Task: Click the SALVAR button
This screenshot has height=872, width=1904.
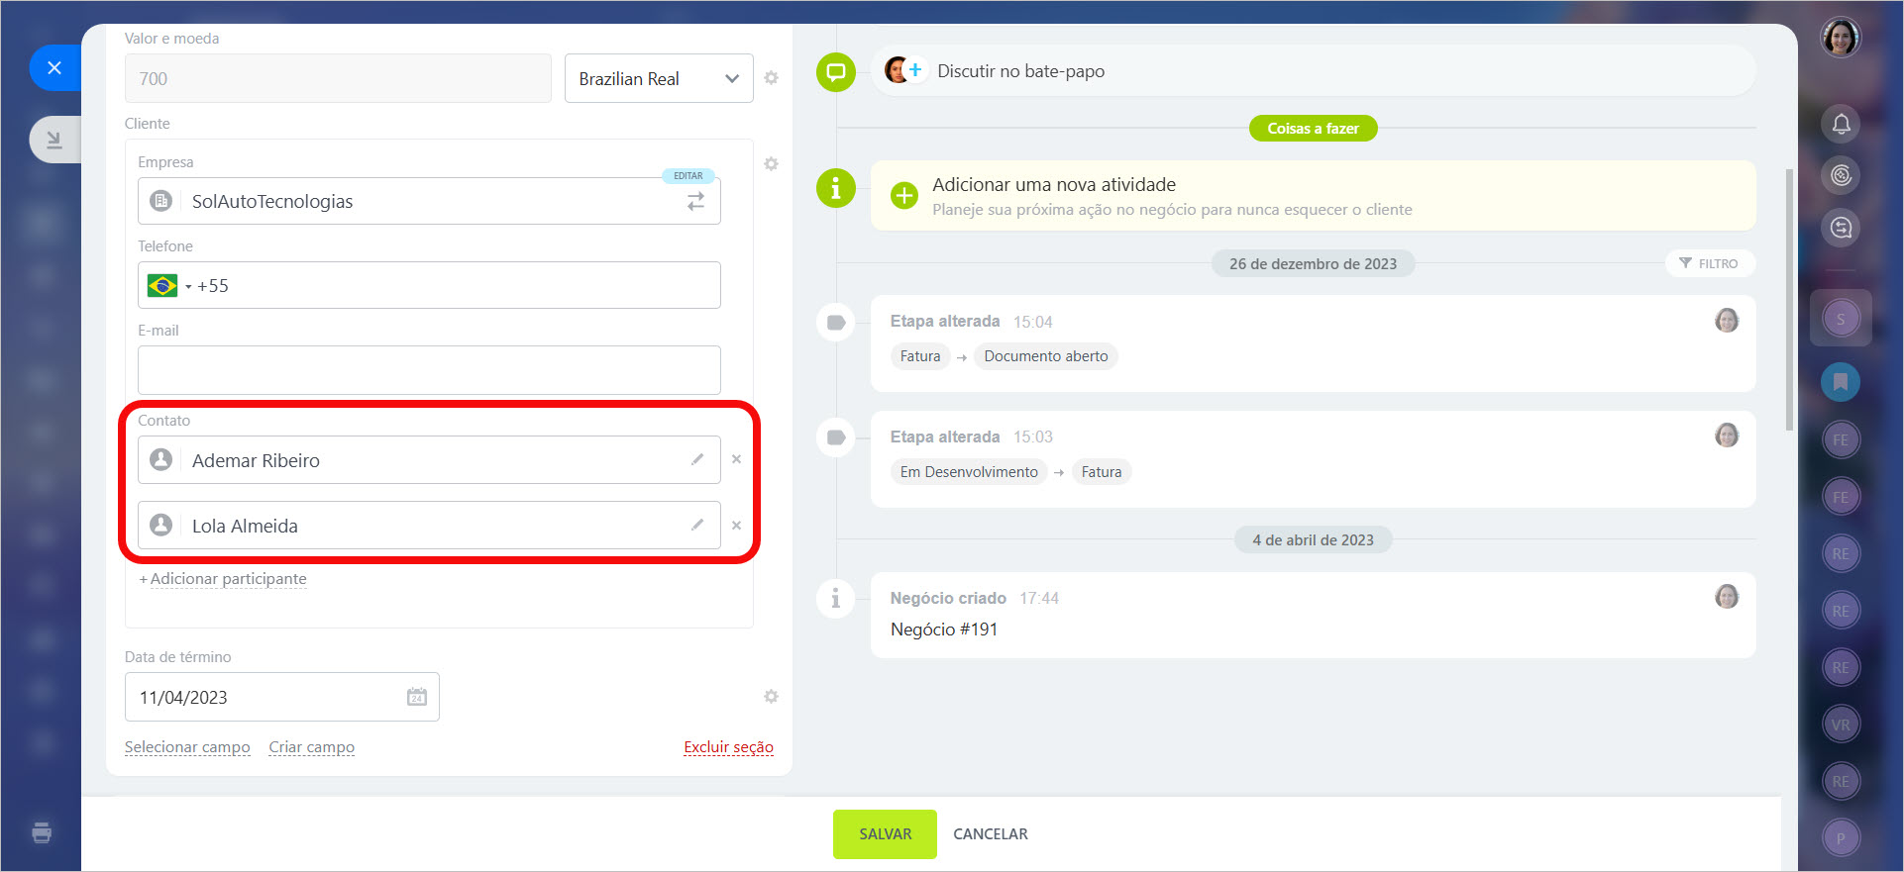Action: tap(885, 834)
